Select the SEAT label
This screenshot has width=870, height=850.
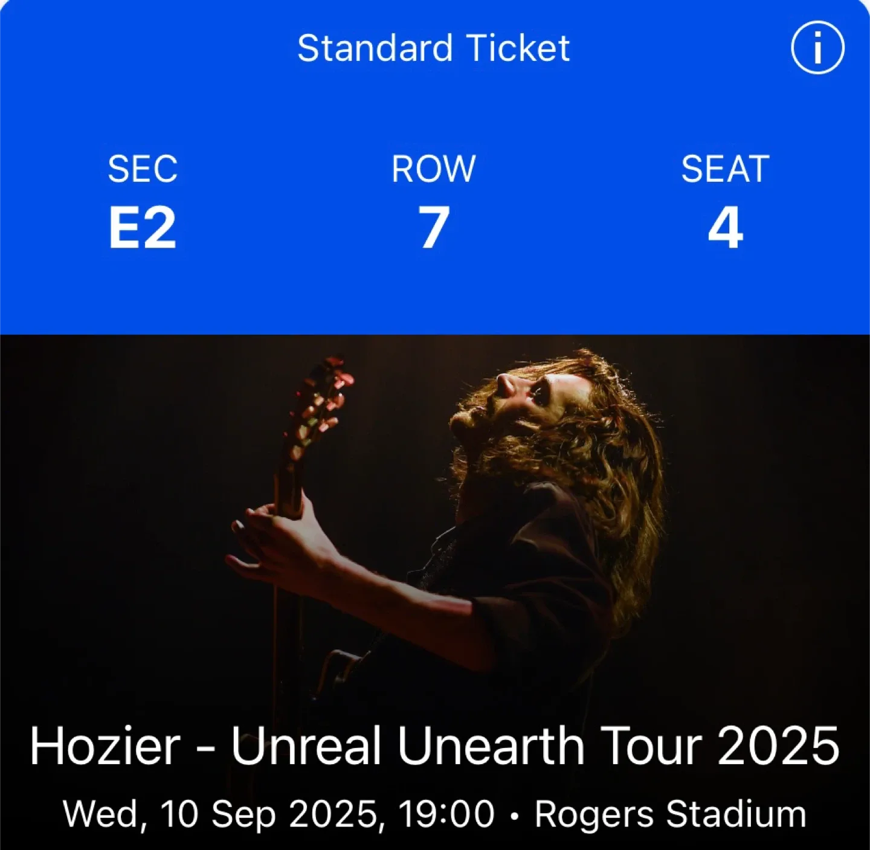click(x=725, y=169)
